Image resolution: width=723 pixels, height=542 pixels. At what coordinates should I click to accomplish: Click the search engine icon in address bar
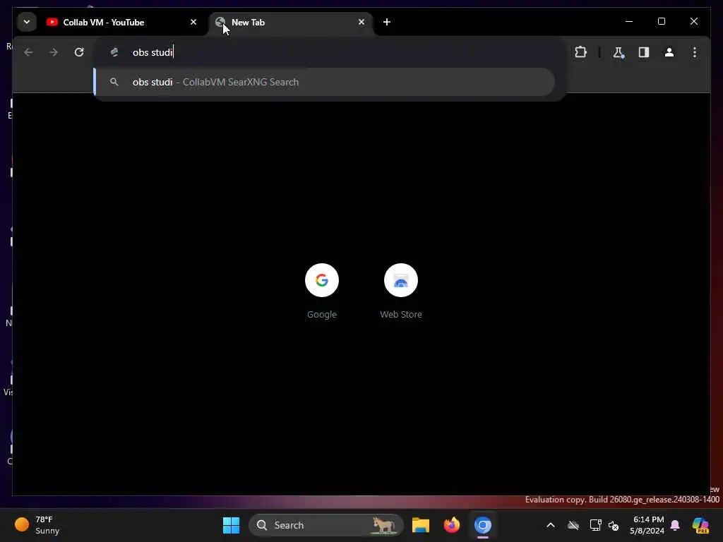(x=114, y=52)
